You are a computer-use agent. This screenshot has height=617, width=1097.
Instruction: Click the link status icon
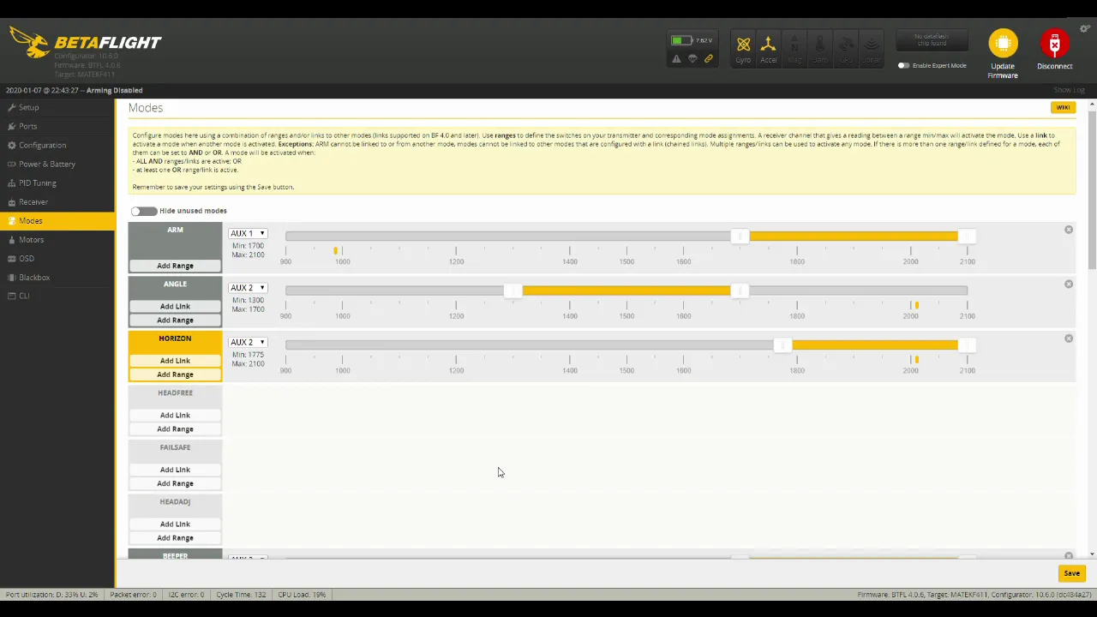(x=709, y=59)
